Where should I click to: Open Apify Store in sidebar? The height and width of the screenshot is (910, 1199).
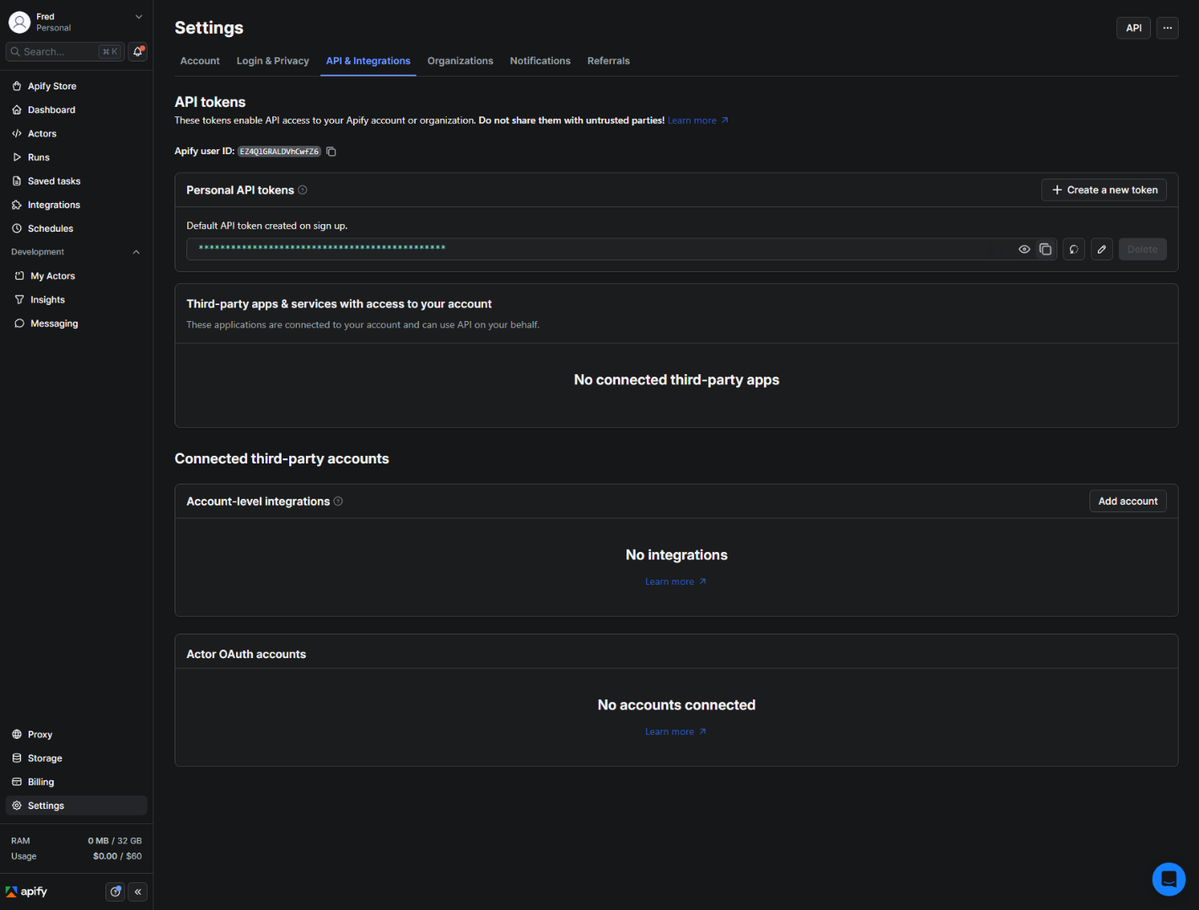pyautogui.click(x=77, y=86)
